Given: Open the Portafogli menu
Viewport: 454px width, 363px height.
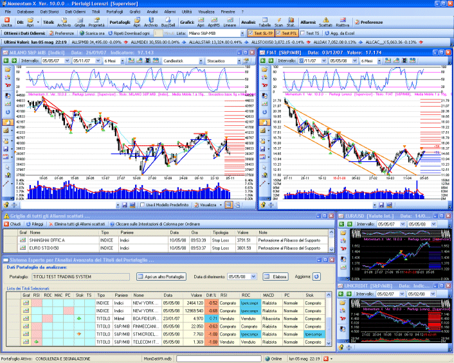Looking at the screenshot, I should pyautogui.click(x=114, y=12).
